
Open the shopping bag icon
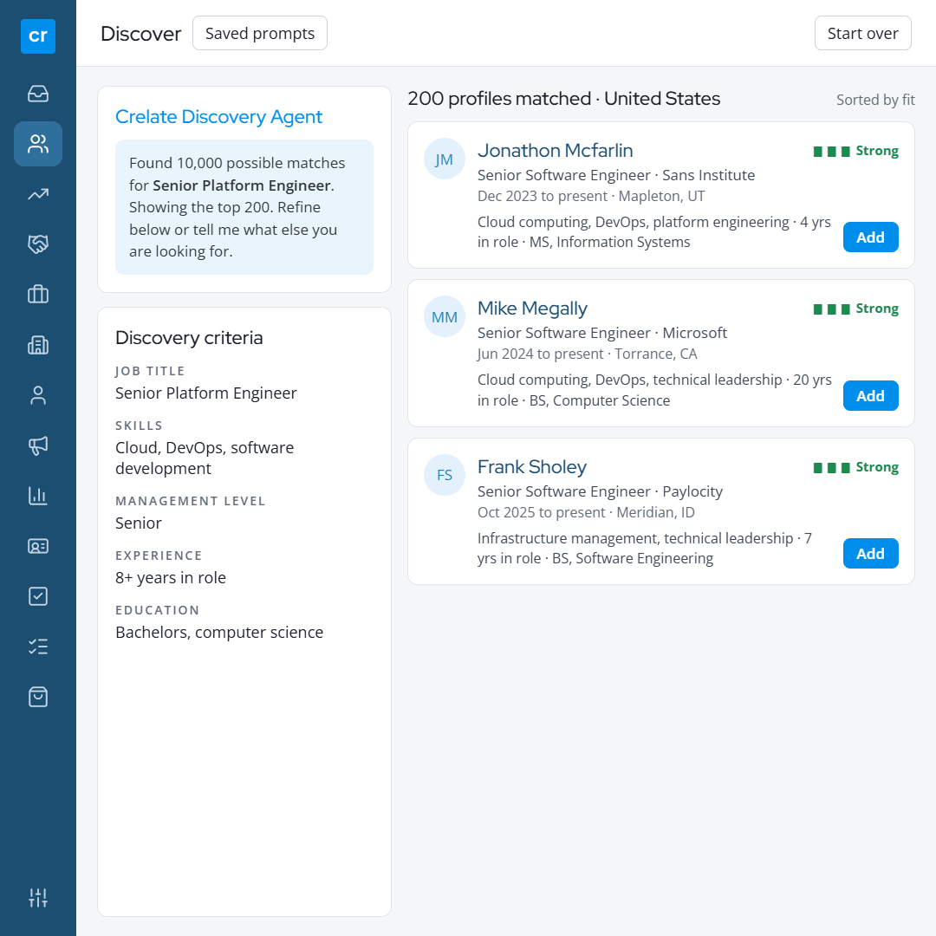(x=38, y=697)
